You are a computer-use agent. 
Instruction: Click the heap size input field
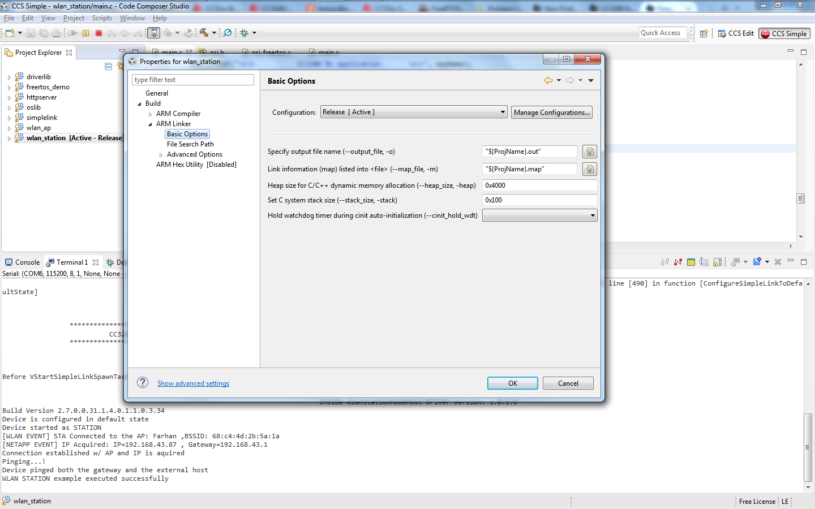(540, 186)
